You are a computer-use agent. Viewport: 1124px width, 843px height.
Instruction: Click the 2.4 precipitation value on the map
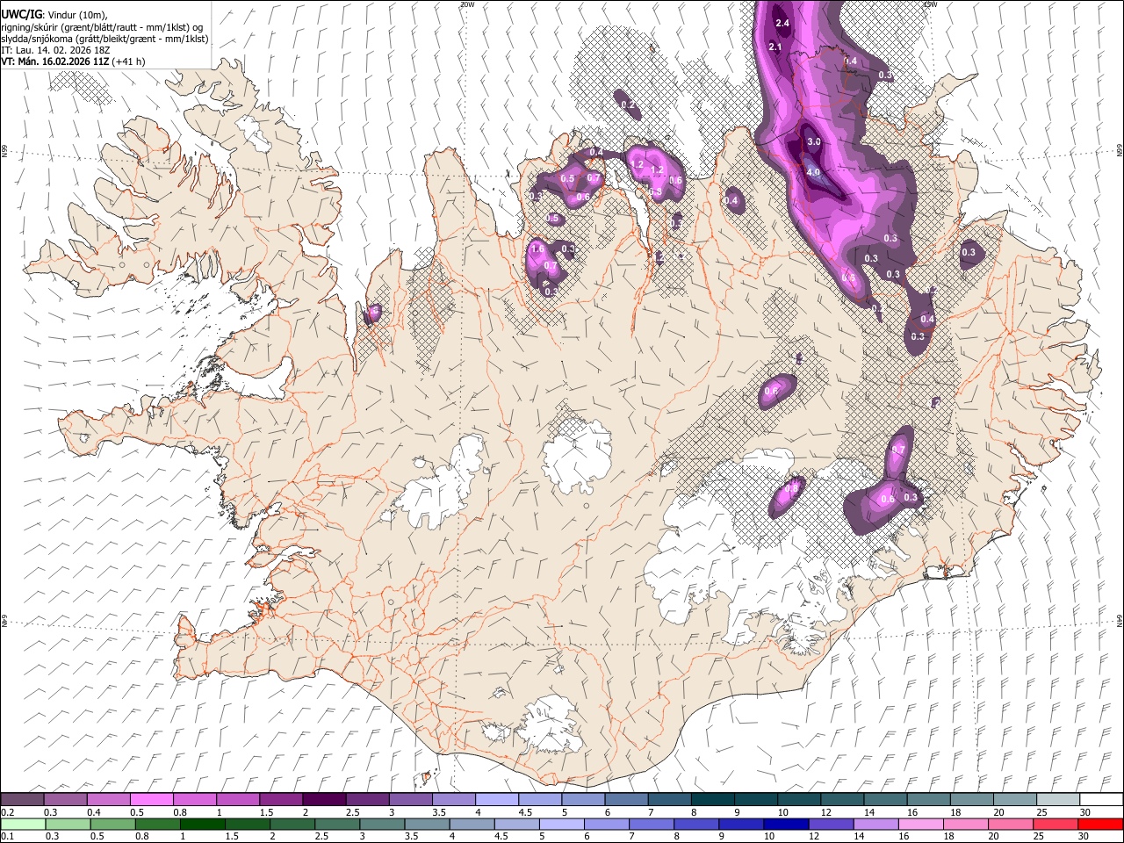tap(783, 23)
